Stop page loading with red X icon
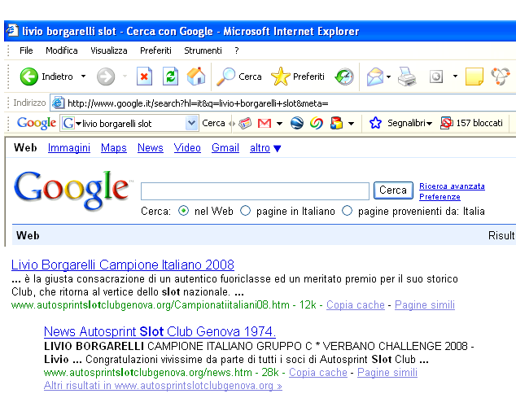Image resolution: width=516 pixels, height=407 pixels. pyautogui.click(x=144, y=77)
